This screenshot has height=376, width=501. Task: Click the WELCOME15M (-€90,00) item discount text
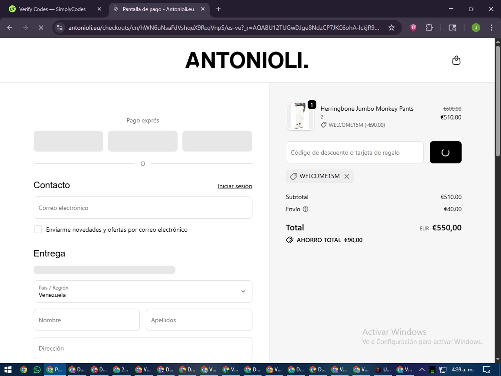pos(357,125)
